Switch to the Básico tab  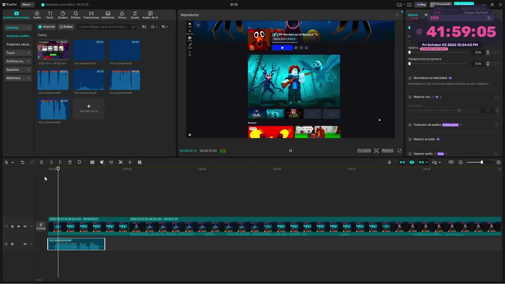[x=413, y=15]
